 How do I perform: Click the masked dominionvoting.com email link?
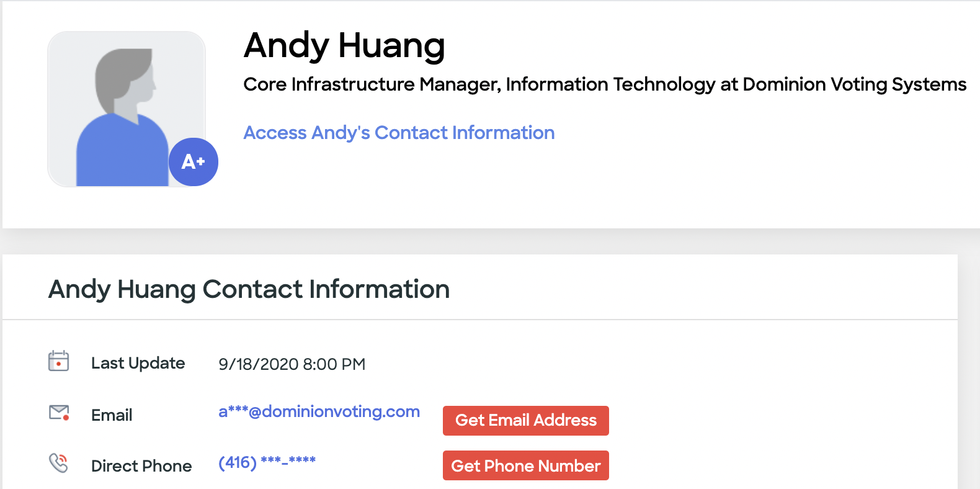tap(319, 411)
